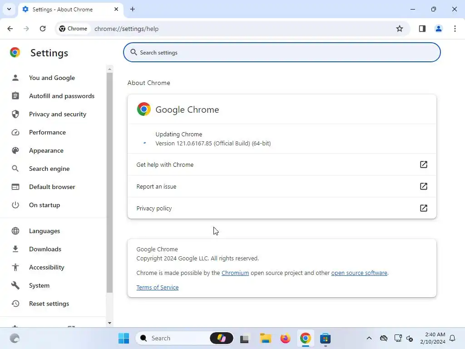
Task: Click the Get help with Chrome row
Action: [282, 165]
